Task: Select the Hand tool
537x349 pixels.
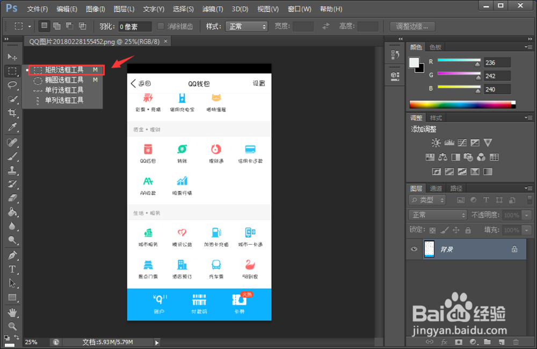Action: coord(12,312)
